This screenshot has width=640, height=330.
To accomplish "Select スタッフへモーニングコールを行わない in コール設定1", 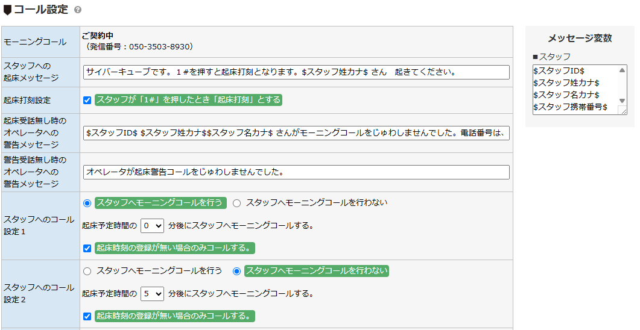I will pyautogui.click(x=236, y=203).
